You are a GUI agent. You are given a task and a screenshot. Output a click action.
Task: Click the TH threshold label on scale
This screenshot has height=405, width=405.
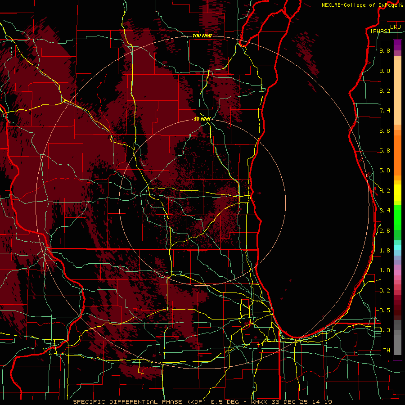pyautogui.click(x=387, y=351)
